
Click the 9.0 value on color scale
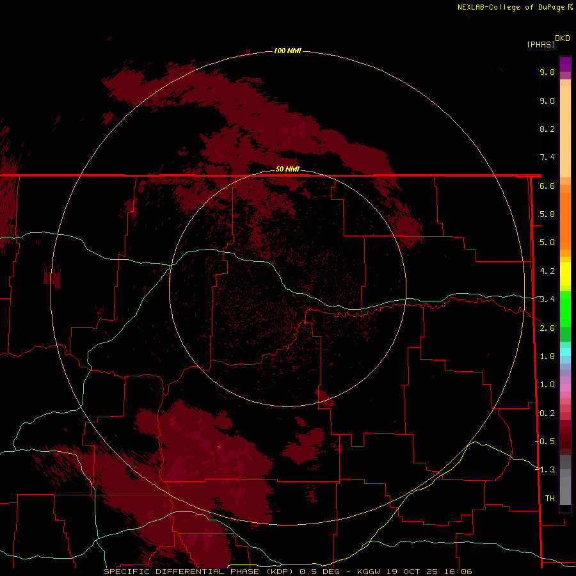coord(547,100)
